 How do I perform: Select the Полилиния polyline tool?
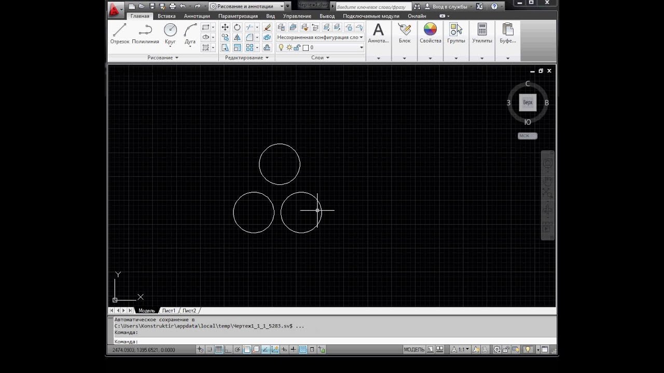pyautogui.click(x=145, y=34)
